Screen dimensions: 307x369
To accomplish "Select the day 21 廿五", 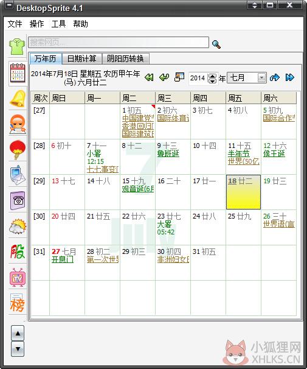I will coord(102,227).
